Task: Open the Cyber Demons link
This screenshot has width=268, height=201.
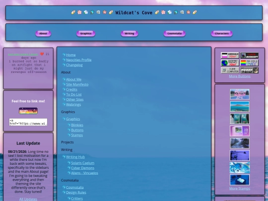Action: click(x=83, y=168)
